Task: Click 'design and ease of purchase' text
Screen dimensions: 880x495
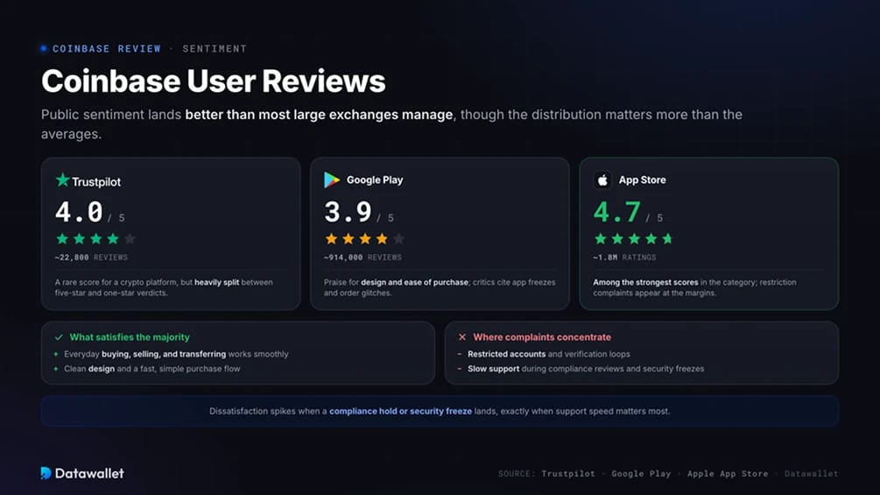Action: tap(415, 282)
